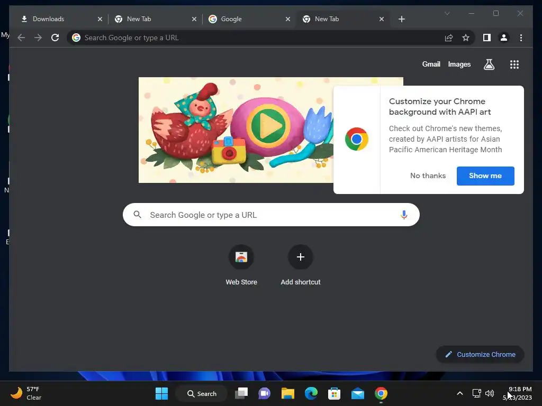
Task: Close the Google tab
Action: tap(287, 19)
